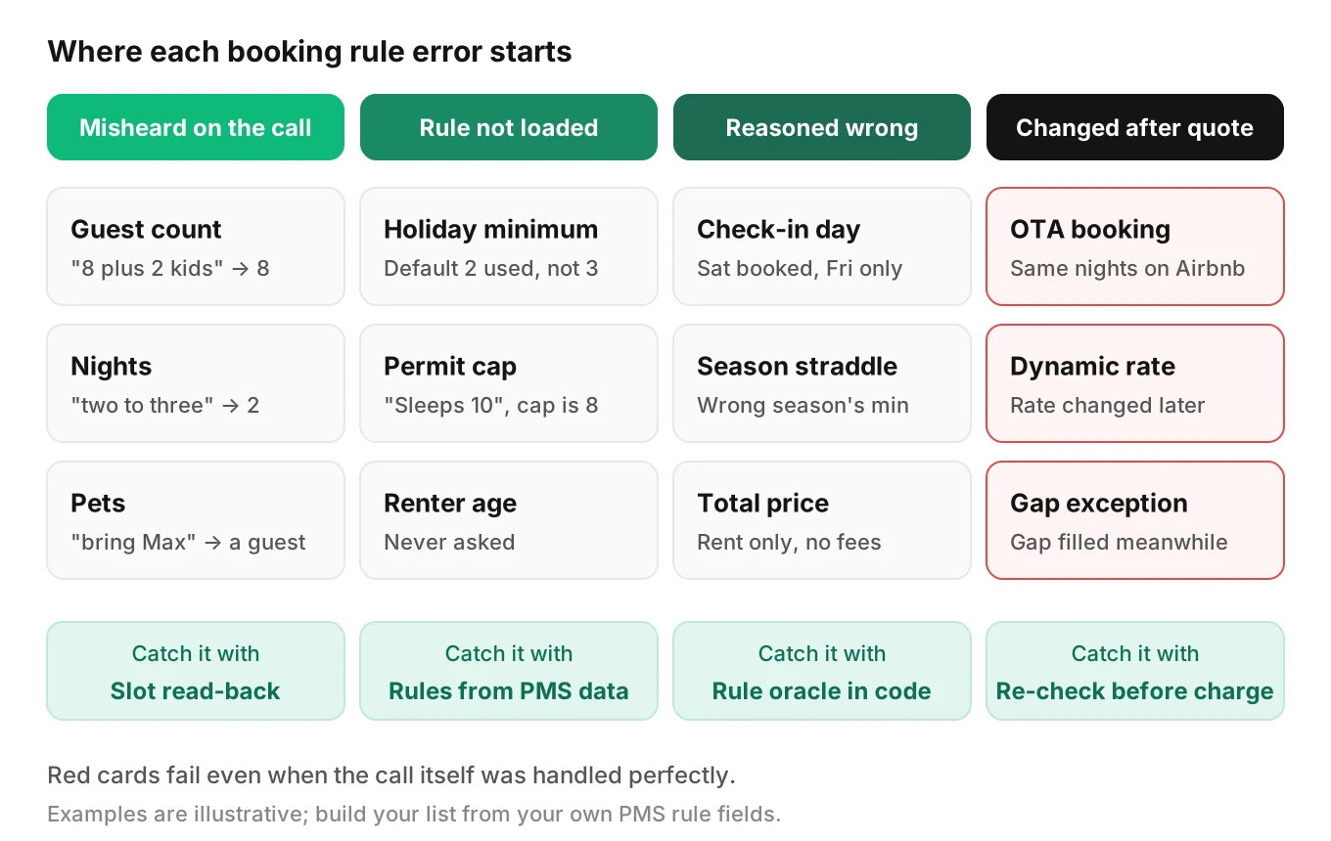Screen dimensions: 1331x841
Task: Choose the Pets card
Action: (196, 520)
